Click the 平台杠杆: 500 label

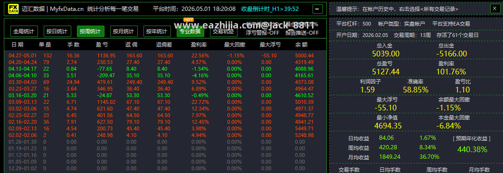353,24
